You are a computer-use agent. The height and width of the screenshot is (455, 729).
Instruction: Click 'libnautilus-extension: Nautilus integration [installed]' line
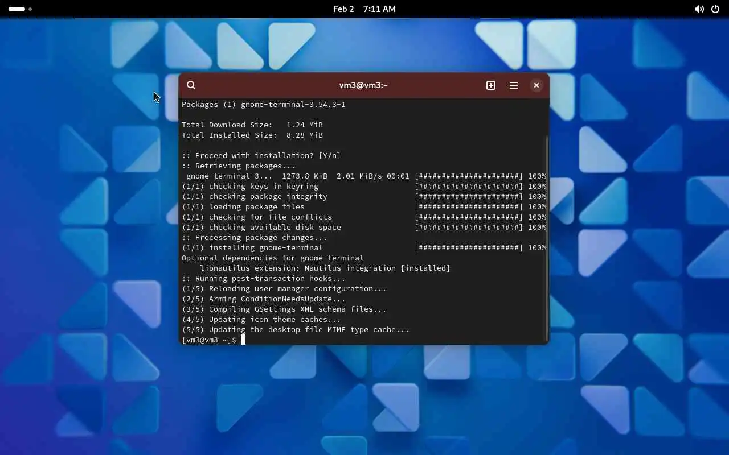point(325,268)
